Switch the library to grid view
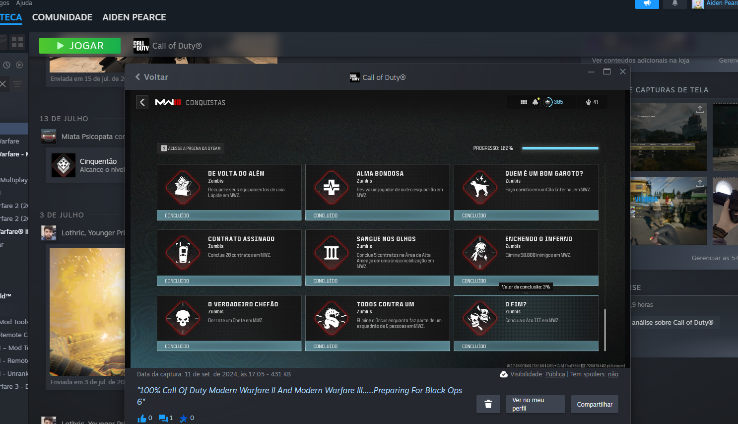The height and width of the screenshot is (424, 738). pos(17,42)
